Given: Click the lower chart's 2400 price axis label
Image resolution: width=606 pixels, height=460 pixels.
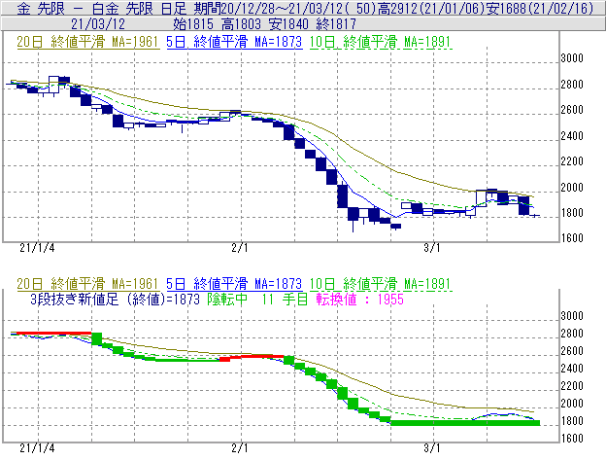Looking at the screenshot, I should (x=572, y=369).
